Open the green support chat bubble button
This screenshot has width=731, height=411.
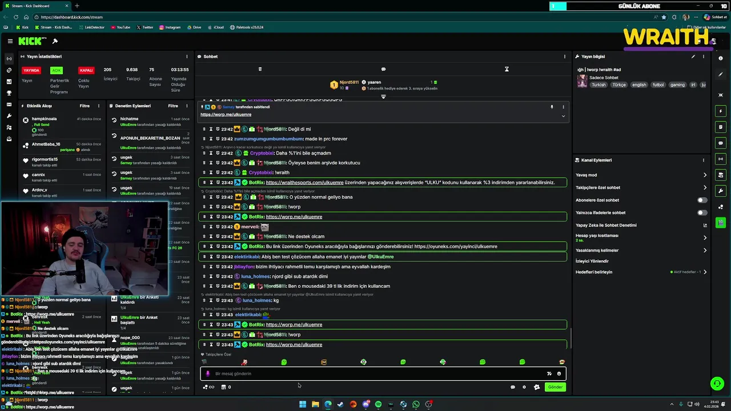tap(717, 383)
